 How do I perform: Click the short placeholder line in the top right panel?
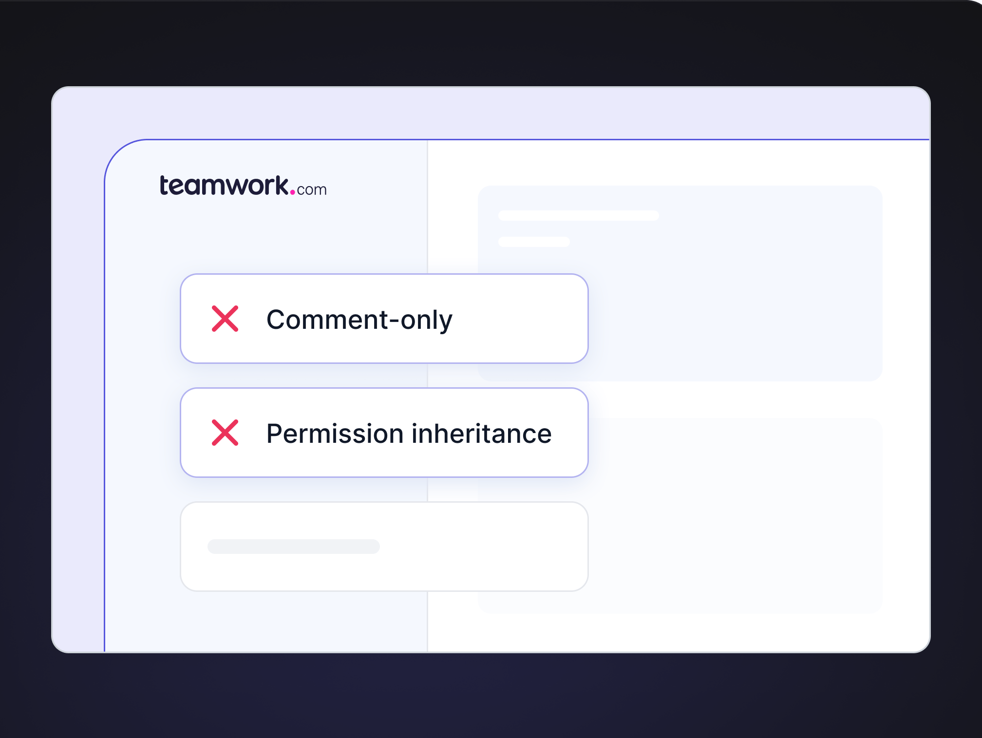[x=534, y=242]
